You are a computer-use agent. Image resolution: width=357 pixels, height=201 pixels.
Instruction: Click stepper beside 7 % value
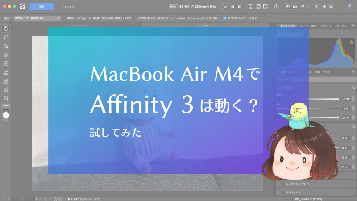pyautogui.click(x=353, y=167)
